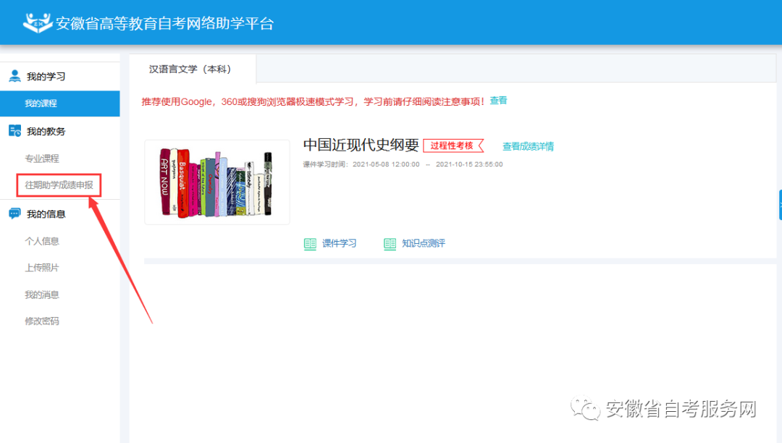Click the blue side handle on right edge

click(x=779, y=205)
